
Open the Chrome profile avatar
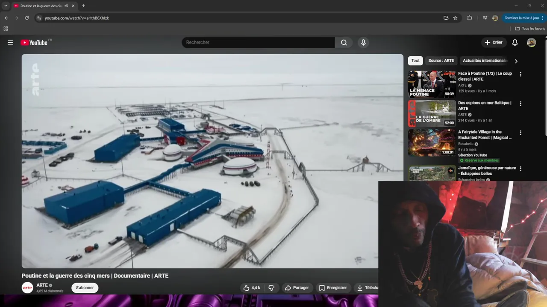point(495,18)
